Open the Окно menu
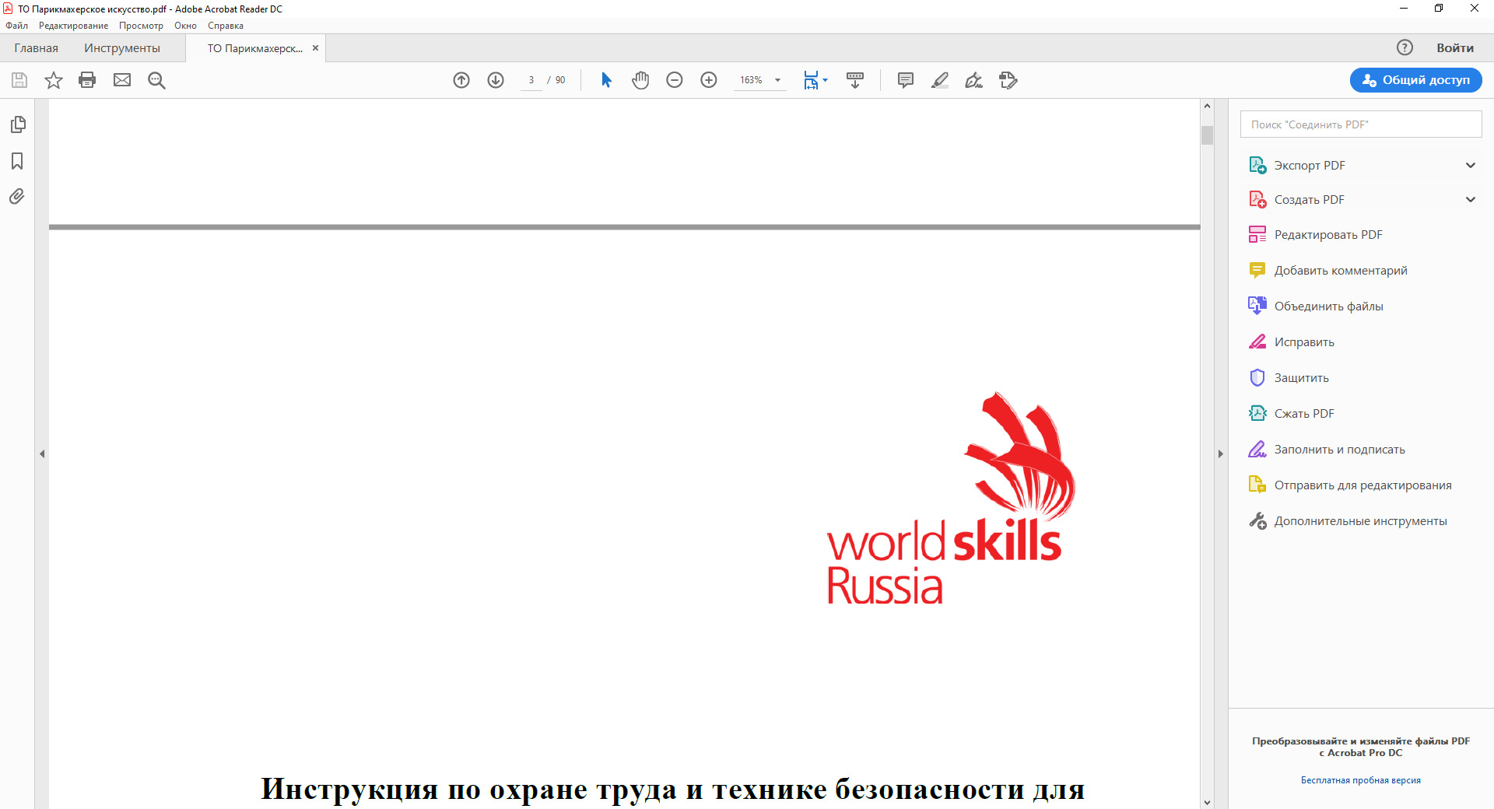 point(185,26)
